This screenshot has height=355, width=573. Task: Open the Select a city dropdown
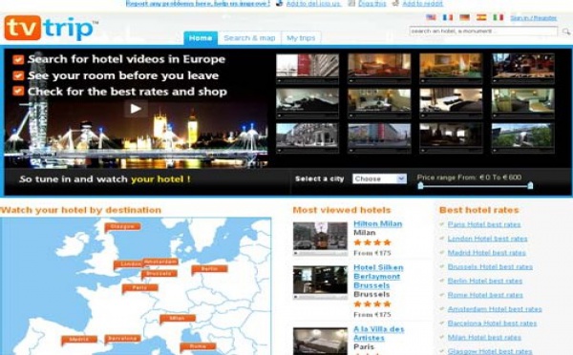click(379, 178)
